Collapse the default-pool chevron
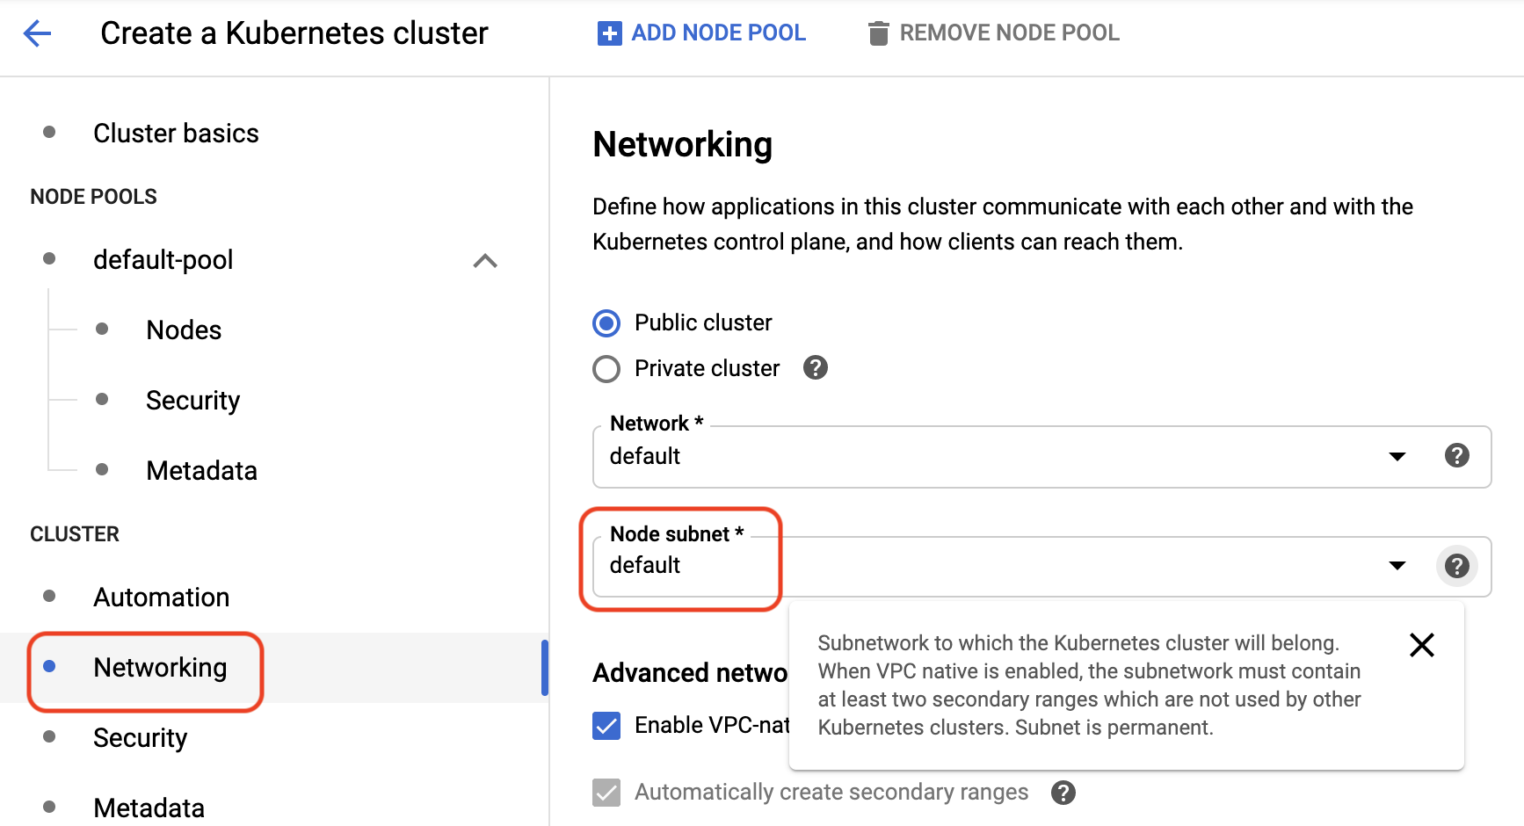 point(485,261)
